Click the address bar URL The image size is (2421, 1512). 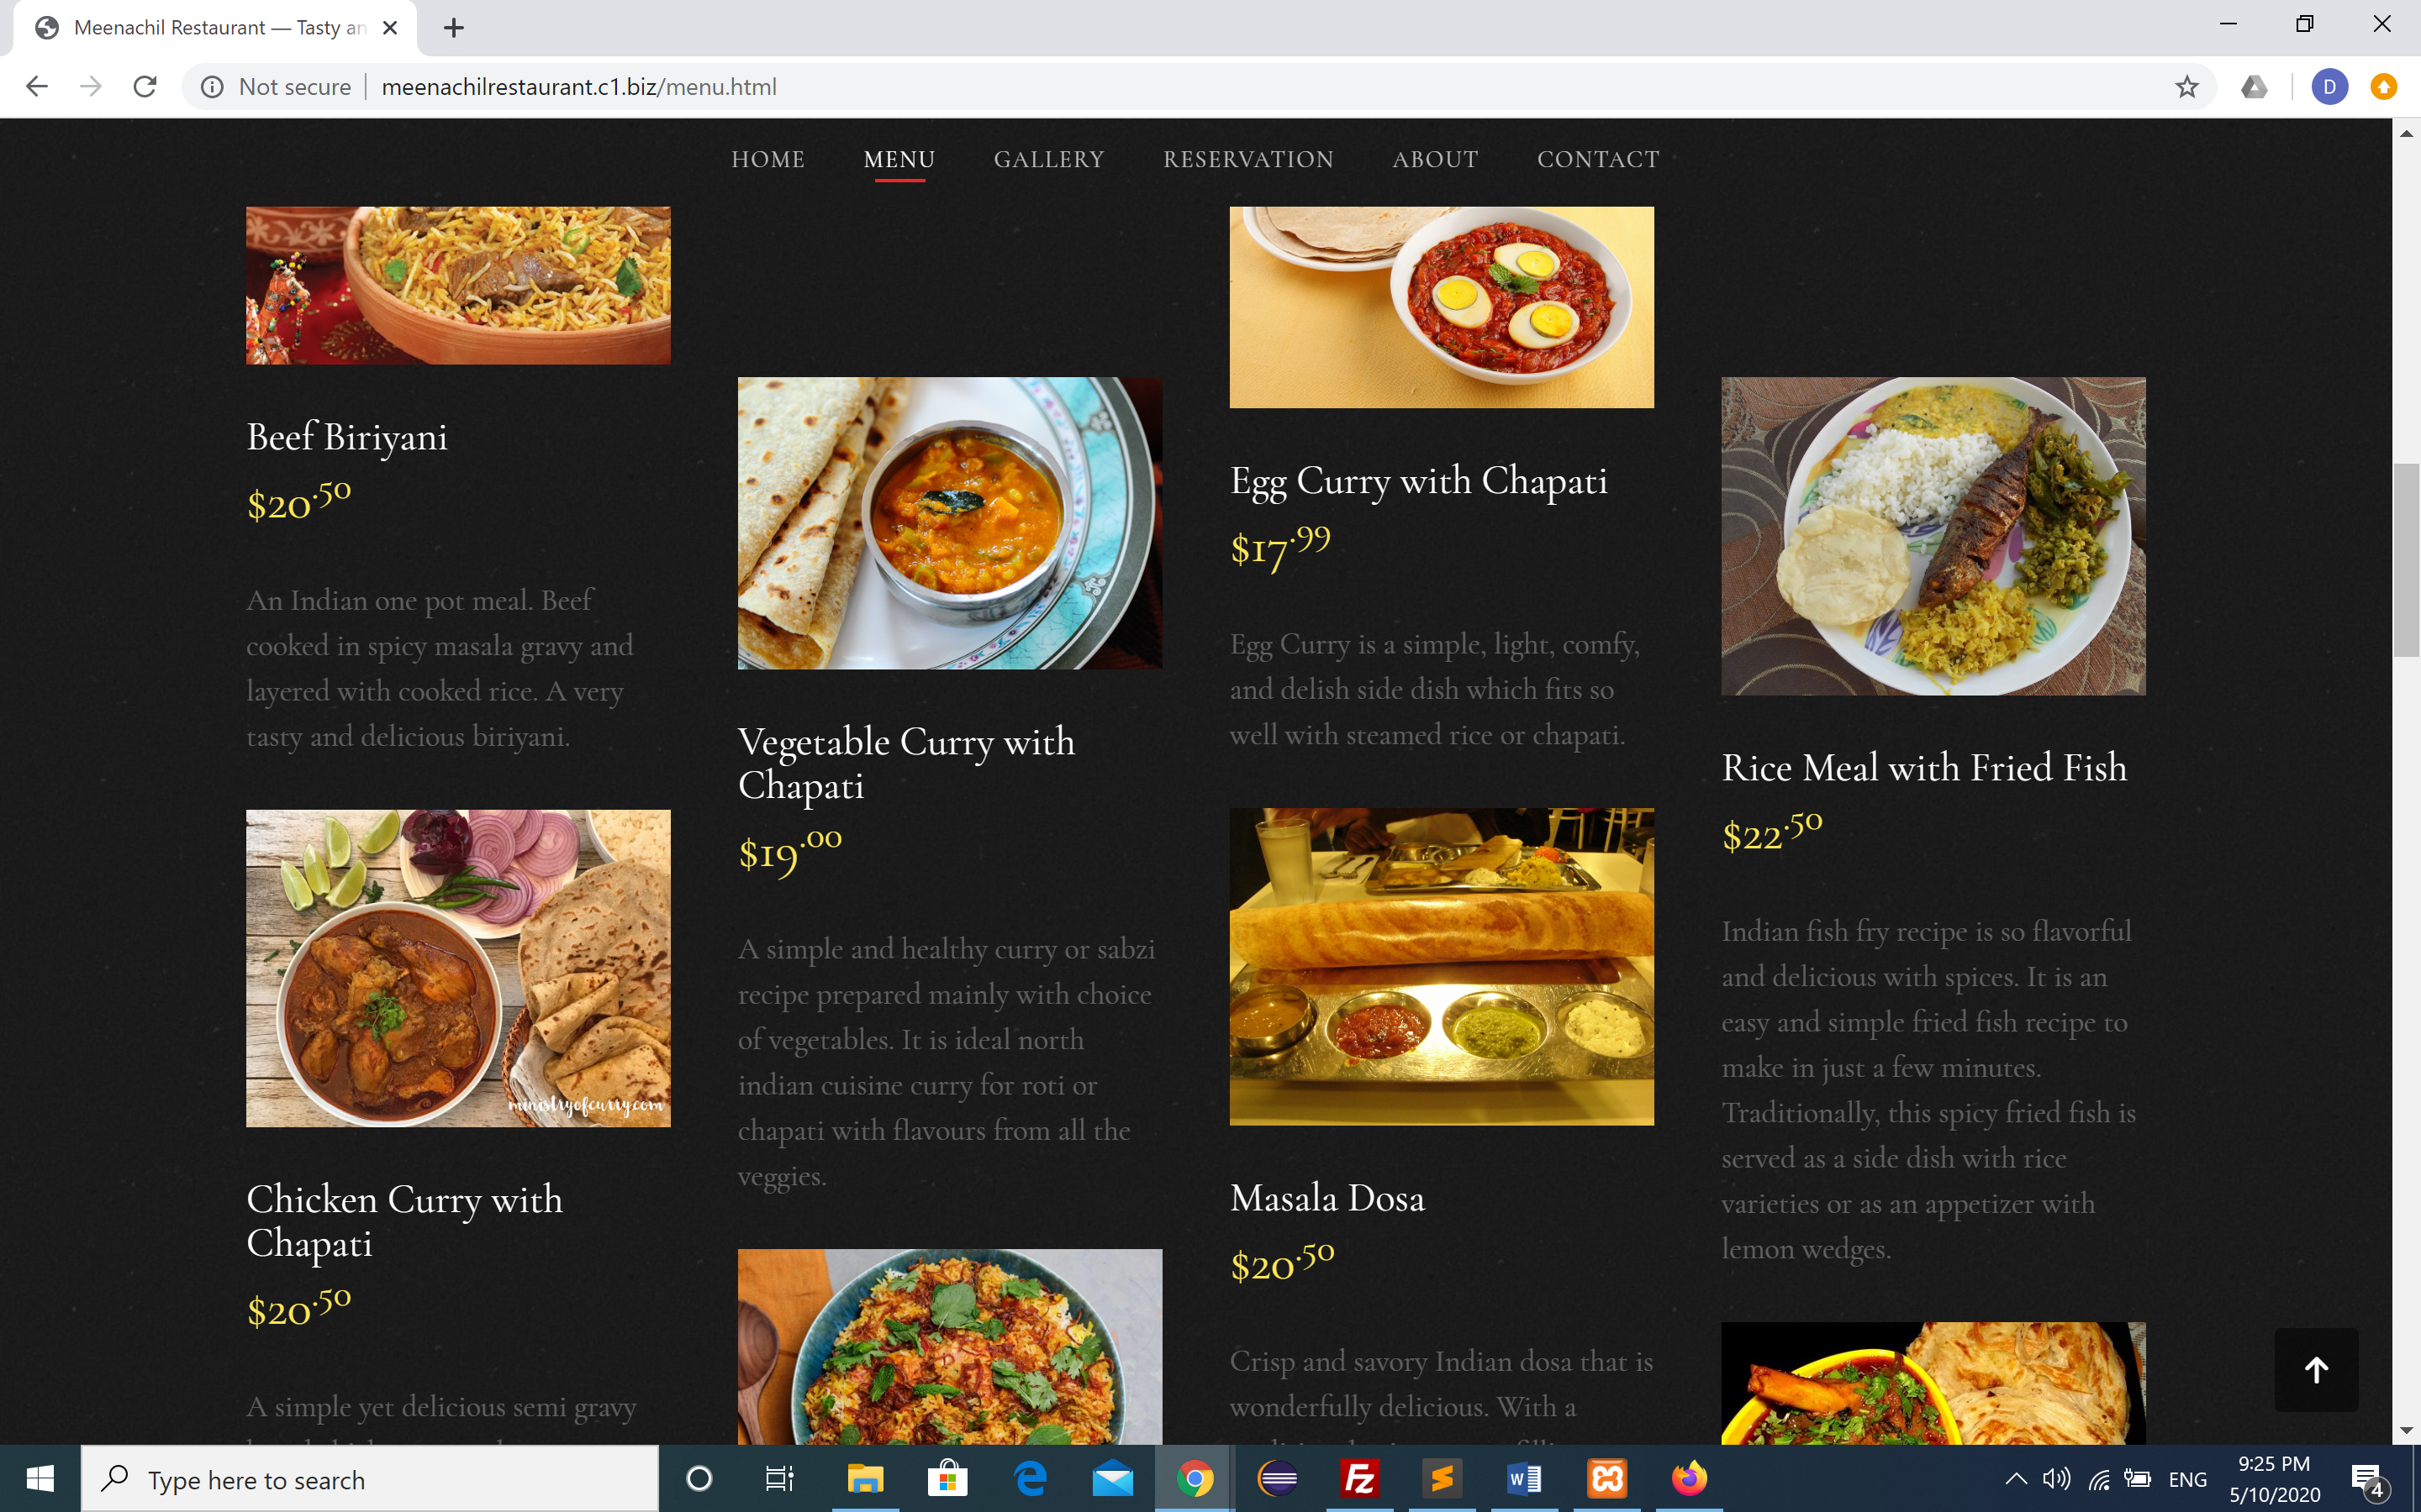[x=578, y=87]
